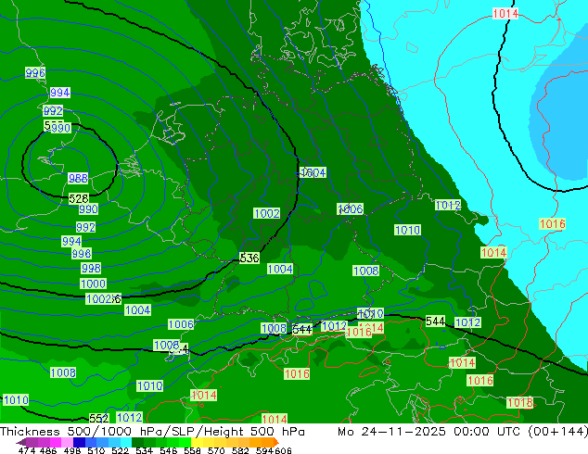Click the 552 contour label
The width and height of the screenshot is (588, 454).
tap(98, 418)
